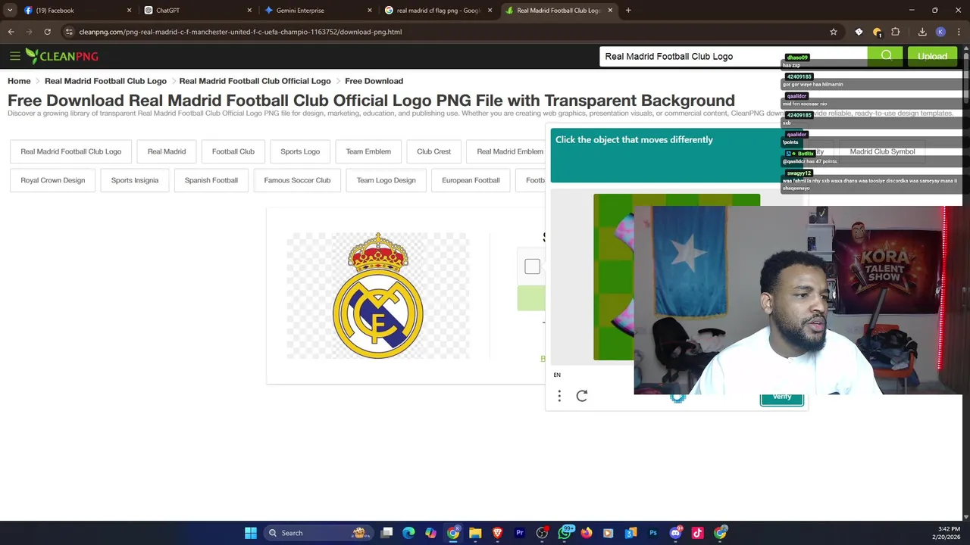This screenshot has width=970, height=545.
Task: Close the Gemini Enterprise tab
Action: [370, 11]
